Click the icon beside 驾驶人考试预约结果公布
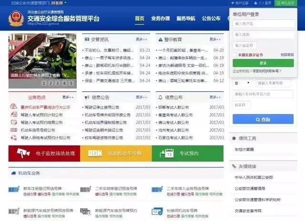The image size is (305, 221). pos(14,122)
